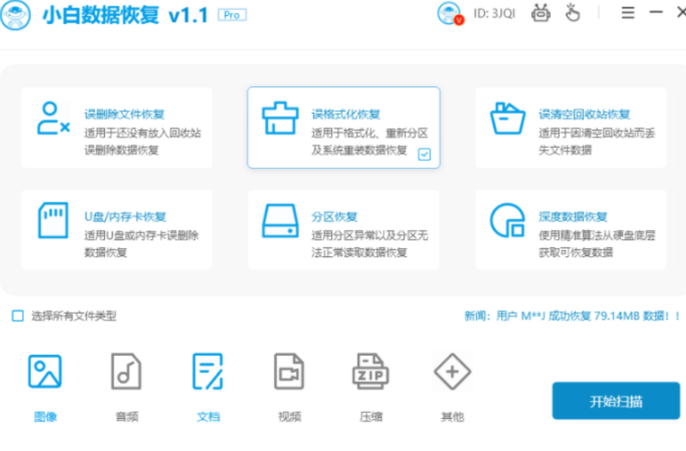Toggle the 压缩 ZIP file type icon
This screenshot has width=686, height=451.
click(x=371, y=371)
